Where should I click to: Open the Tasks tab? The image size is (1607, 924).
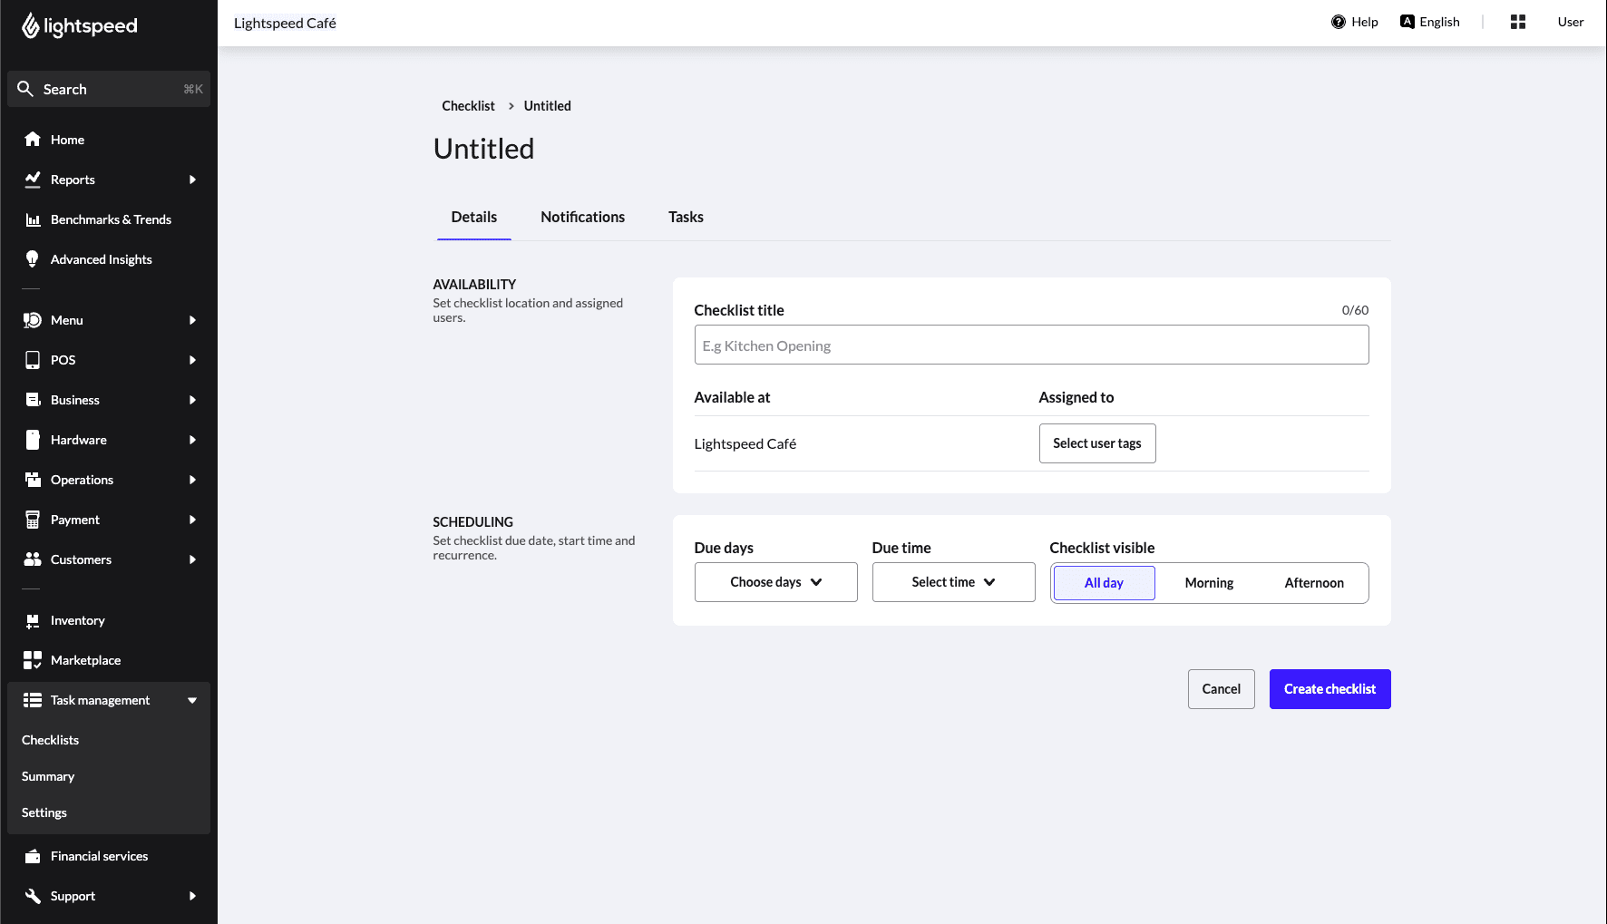click(x=686, y=217)
